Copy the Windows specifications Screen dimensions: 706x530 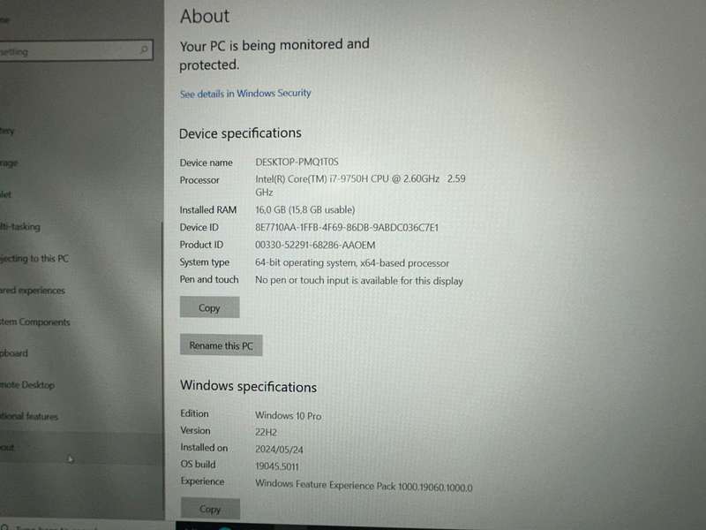210,509
